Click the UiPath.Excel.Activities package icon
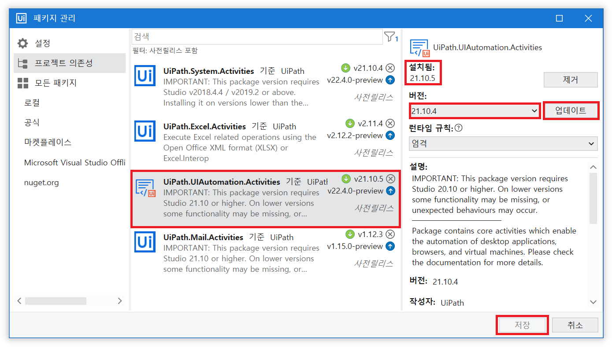Screen dimensions: 612x347 coord(145,131)
